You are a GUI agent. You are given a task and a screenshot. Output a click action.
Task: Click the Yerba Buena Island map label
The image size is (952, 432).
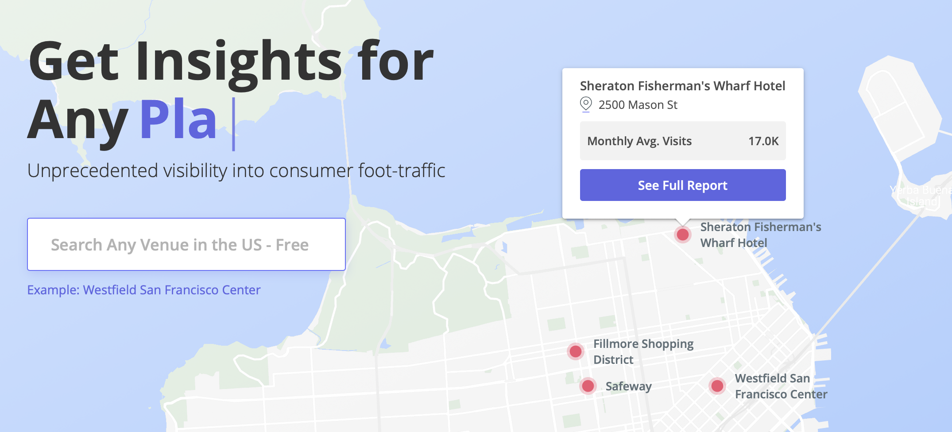click(921, 196)
